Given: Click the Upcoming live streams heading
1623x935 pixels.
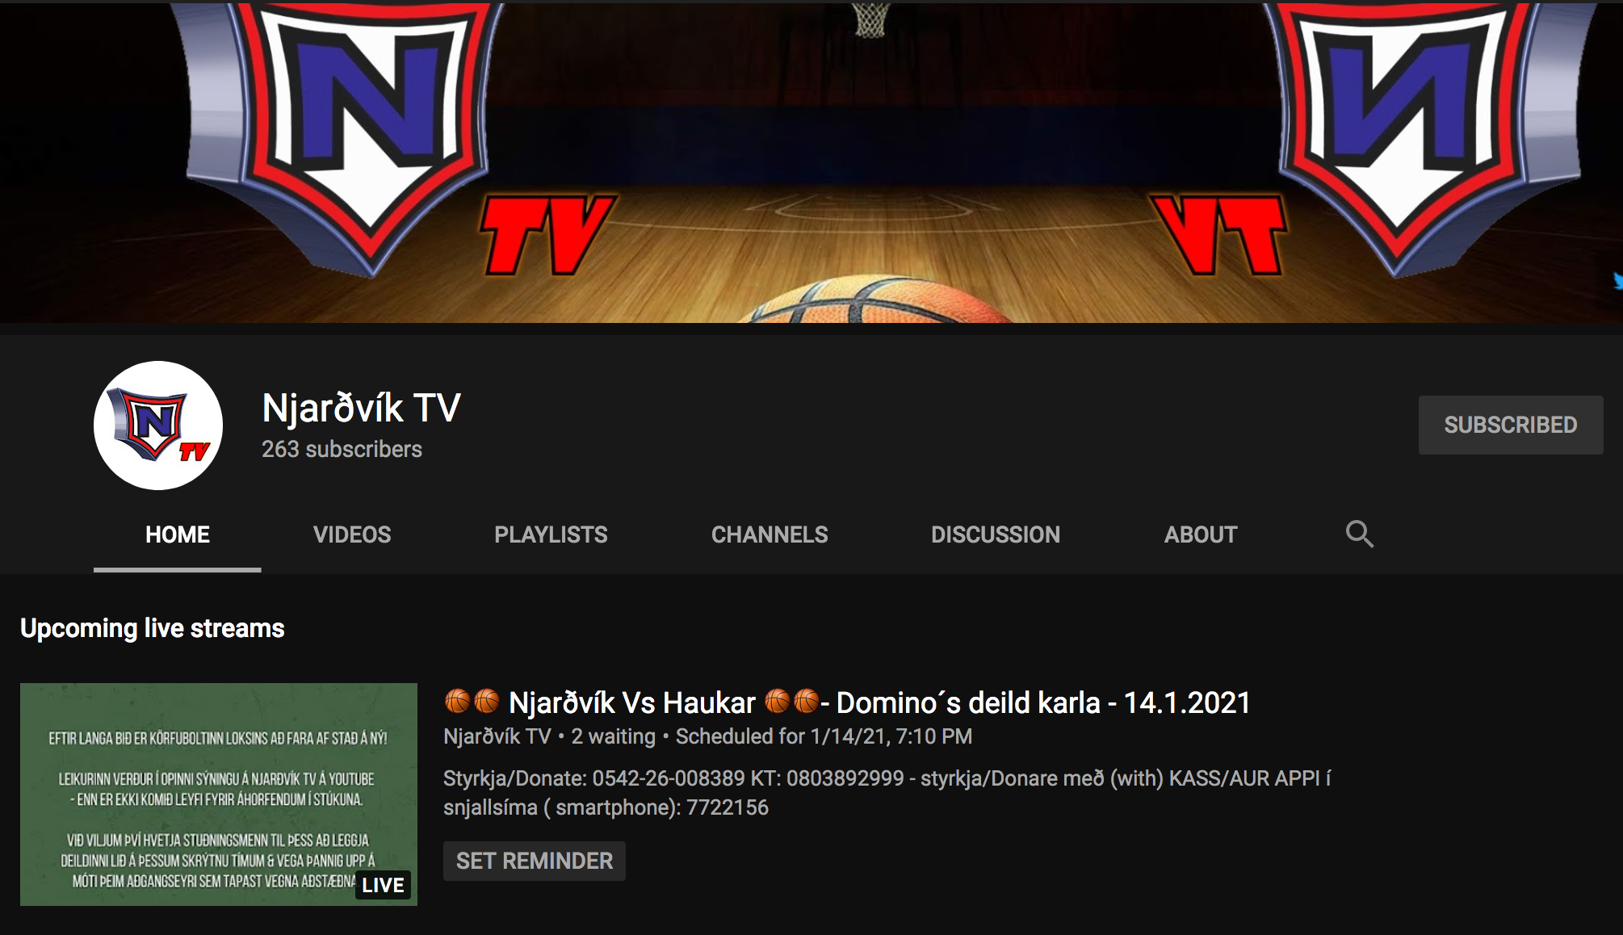Looking at the screenshot, I should coord(153,628).
